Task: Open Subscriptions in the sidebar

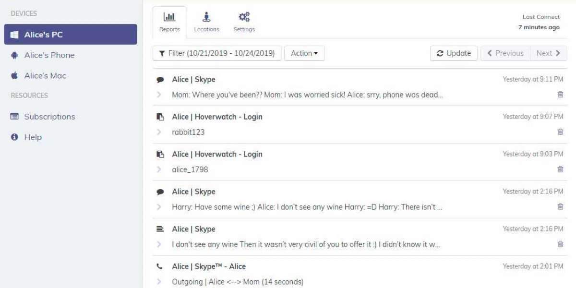Action: (x=49, y=117)
